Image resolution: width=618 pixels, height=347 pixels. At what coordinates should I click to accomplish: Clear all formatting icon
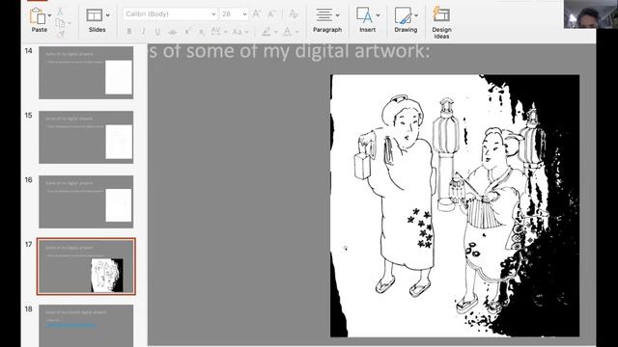(294, 14)
